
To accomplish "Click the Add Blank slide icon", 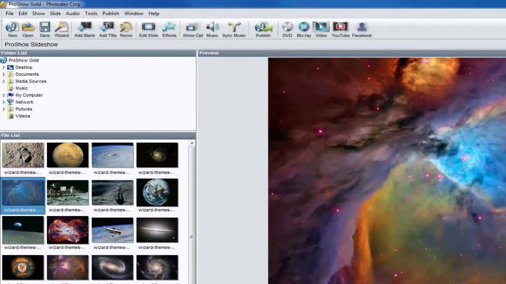I will tap(85, 30).
